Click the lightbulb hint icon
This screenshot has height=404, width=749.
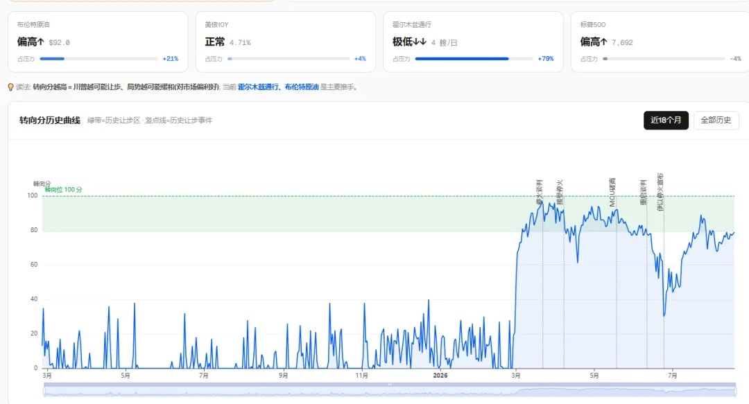point(10,87)
